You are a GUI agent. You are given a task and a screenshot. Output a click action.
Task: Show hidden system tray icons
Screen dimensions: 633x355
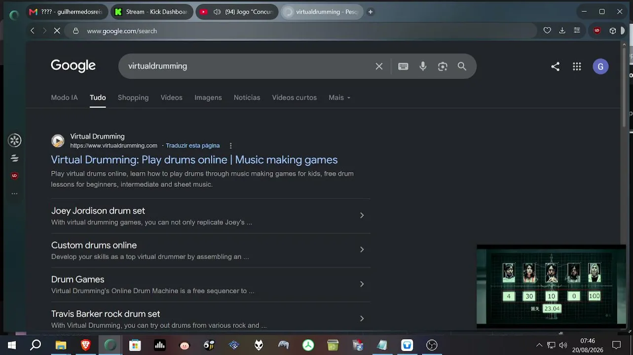[539, 345]
